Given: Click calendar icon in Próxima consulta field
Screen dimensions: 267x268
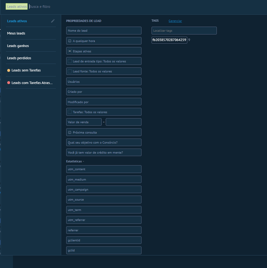Looking at the screenshot, I should click(70, 133).
